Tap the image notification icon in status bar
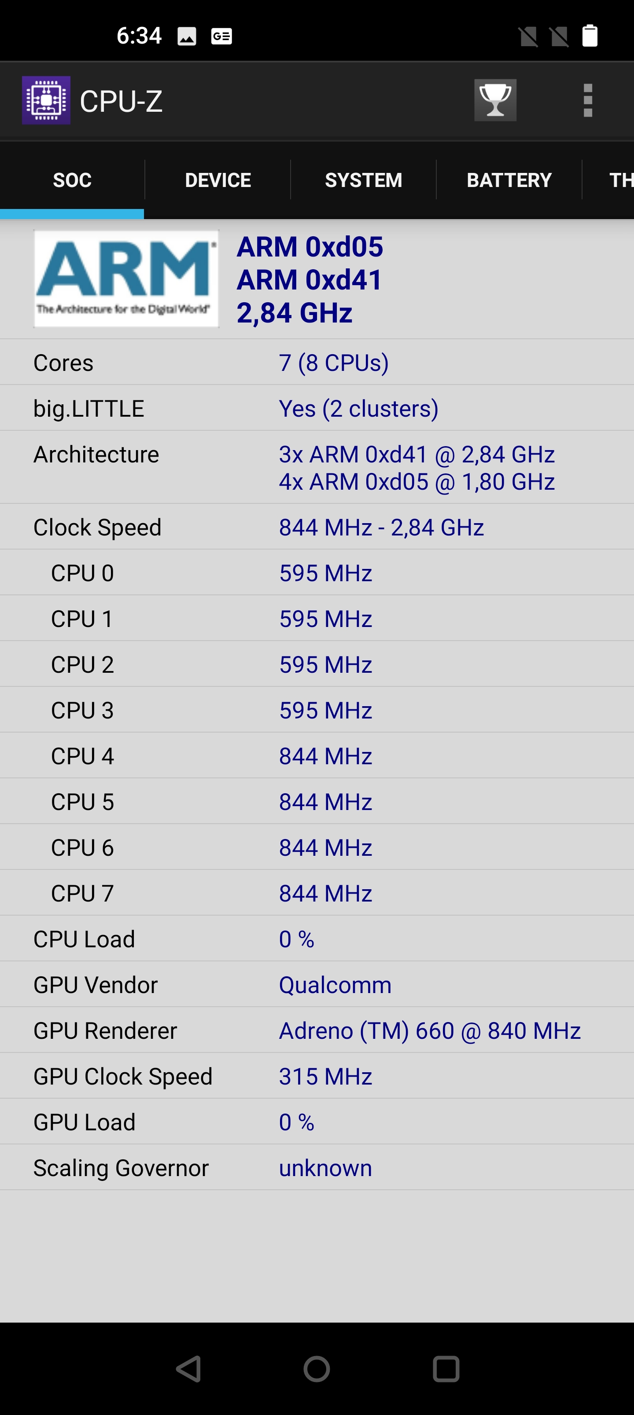The width and height of the screenshot is (634, 1415). pos(187,37)
